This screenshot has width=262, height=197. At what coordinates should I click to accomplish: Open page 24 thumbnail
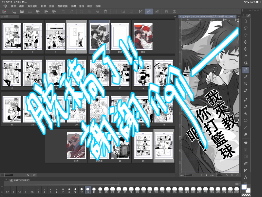164,145
